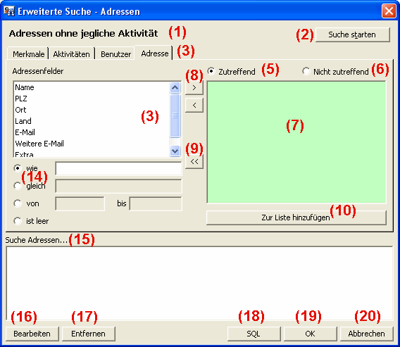400x347 pixels.
Task: Click the Adressenfelder scrollbar thumb
Action: click(175, 115)
